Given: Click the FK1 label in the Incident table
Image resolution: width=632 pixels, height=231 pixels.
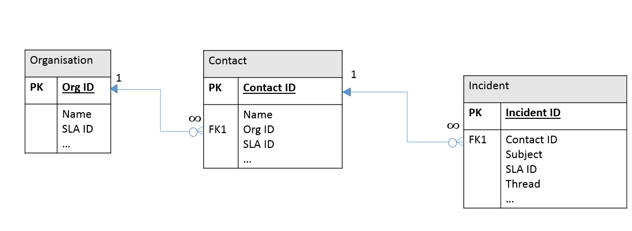Looking at the screenshot, I should (x=478, y=139).
